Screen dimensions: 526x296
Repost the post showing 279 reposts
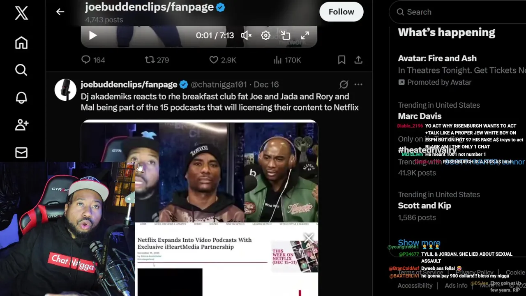[157, 60]
